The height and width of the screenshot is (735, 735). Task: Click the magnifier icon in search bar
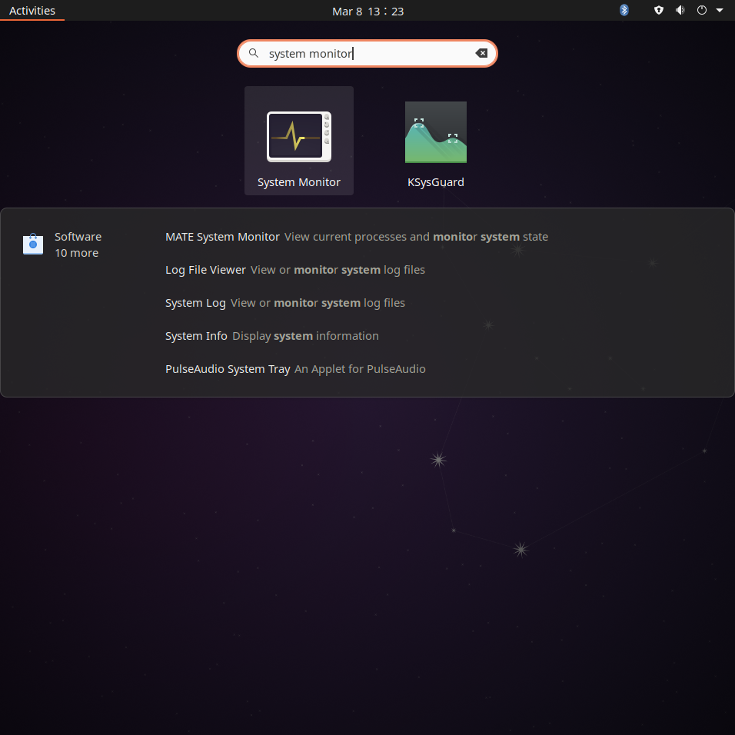(x=254, y=54)
